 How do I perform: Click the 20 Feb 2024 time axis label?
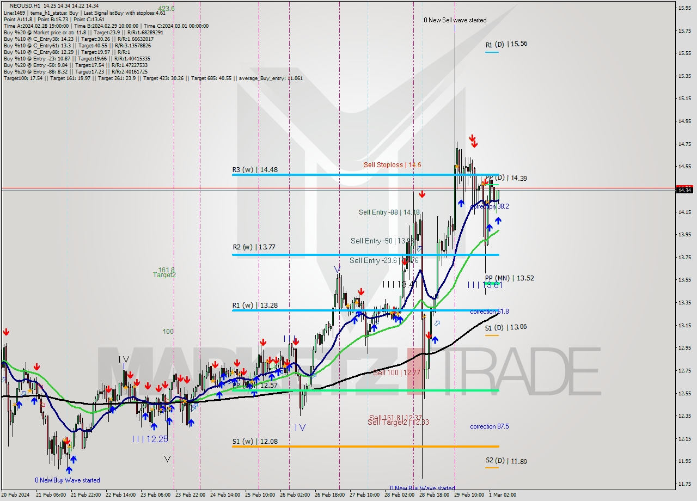pyautogui.click(x=15, y=495)
